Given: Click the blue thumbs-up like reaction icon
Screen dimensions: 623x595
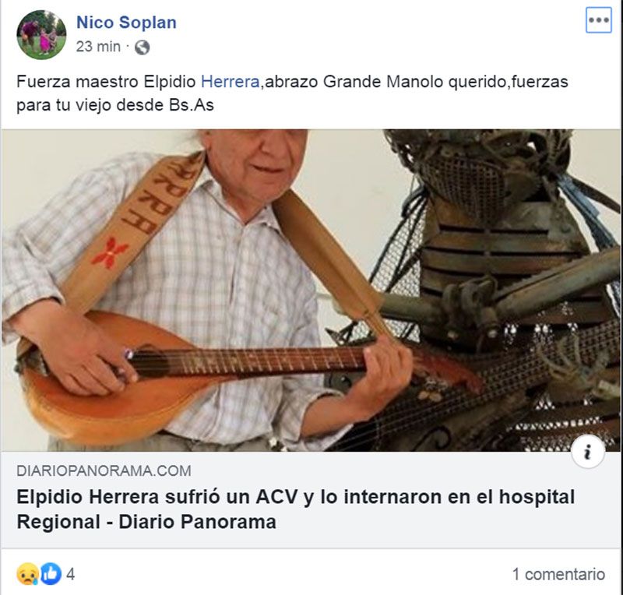Looking at the screenshot, I should (x=51, y=574).
